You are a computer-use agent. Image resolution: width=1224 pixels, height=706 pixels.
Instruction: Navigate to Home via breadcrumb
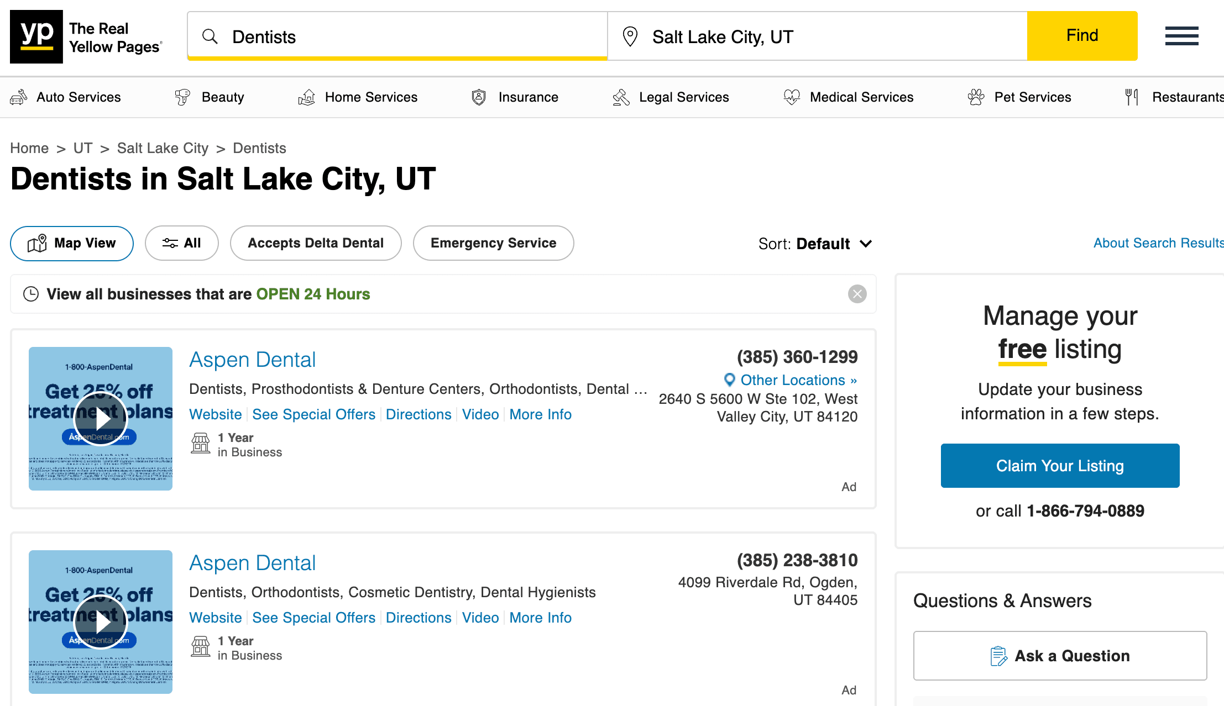(x=29, y=148)
